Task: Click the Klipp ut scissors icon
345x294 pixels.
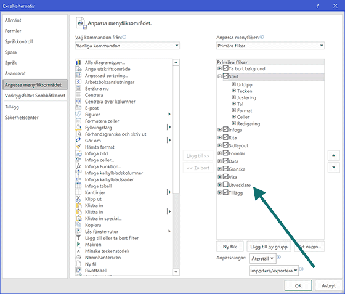Action: coord(78,199)
